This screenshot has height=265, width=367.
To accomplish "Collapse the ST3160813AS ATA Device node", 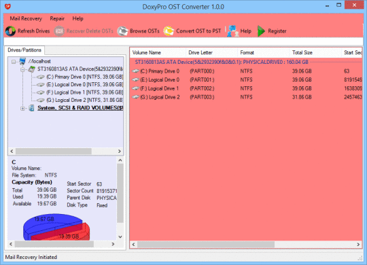I will 22,69.
